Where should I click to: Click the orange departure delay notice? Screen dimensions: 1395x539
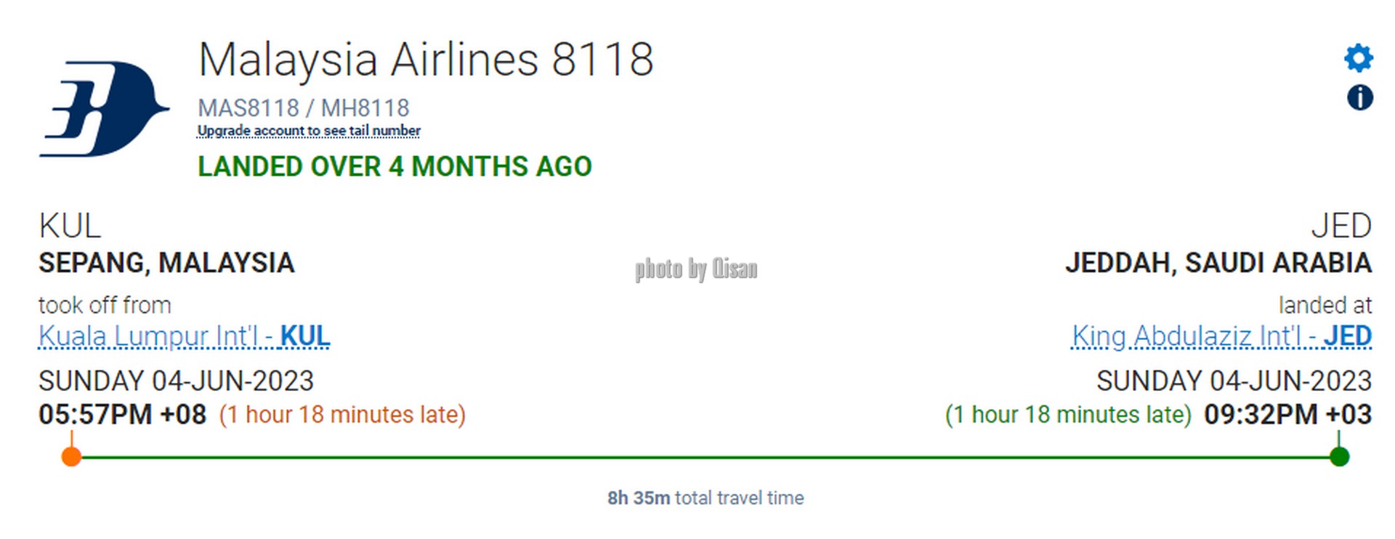click(x=342, y=415)
